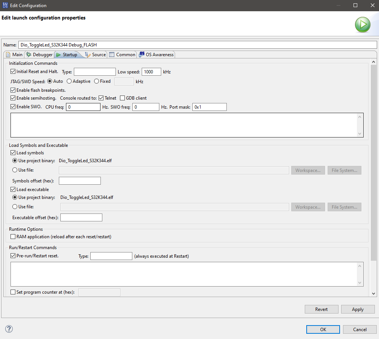Select Adaptive JTAG/SWD speed
The height and width of the screenshot is (339, 379).
pos(69,81)
